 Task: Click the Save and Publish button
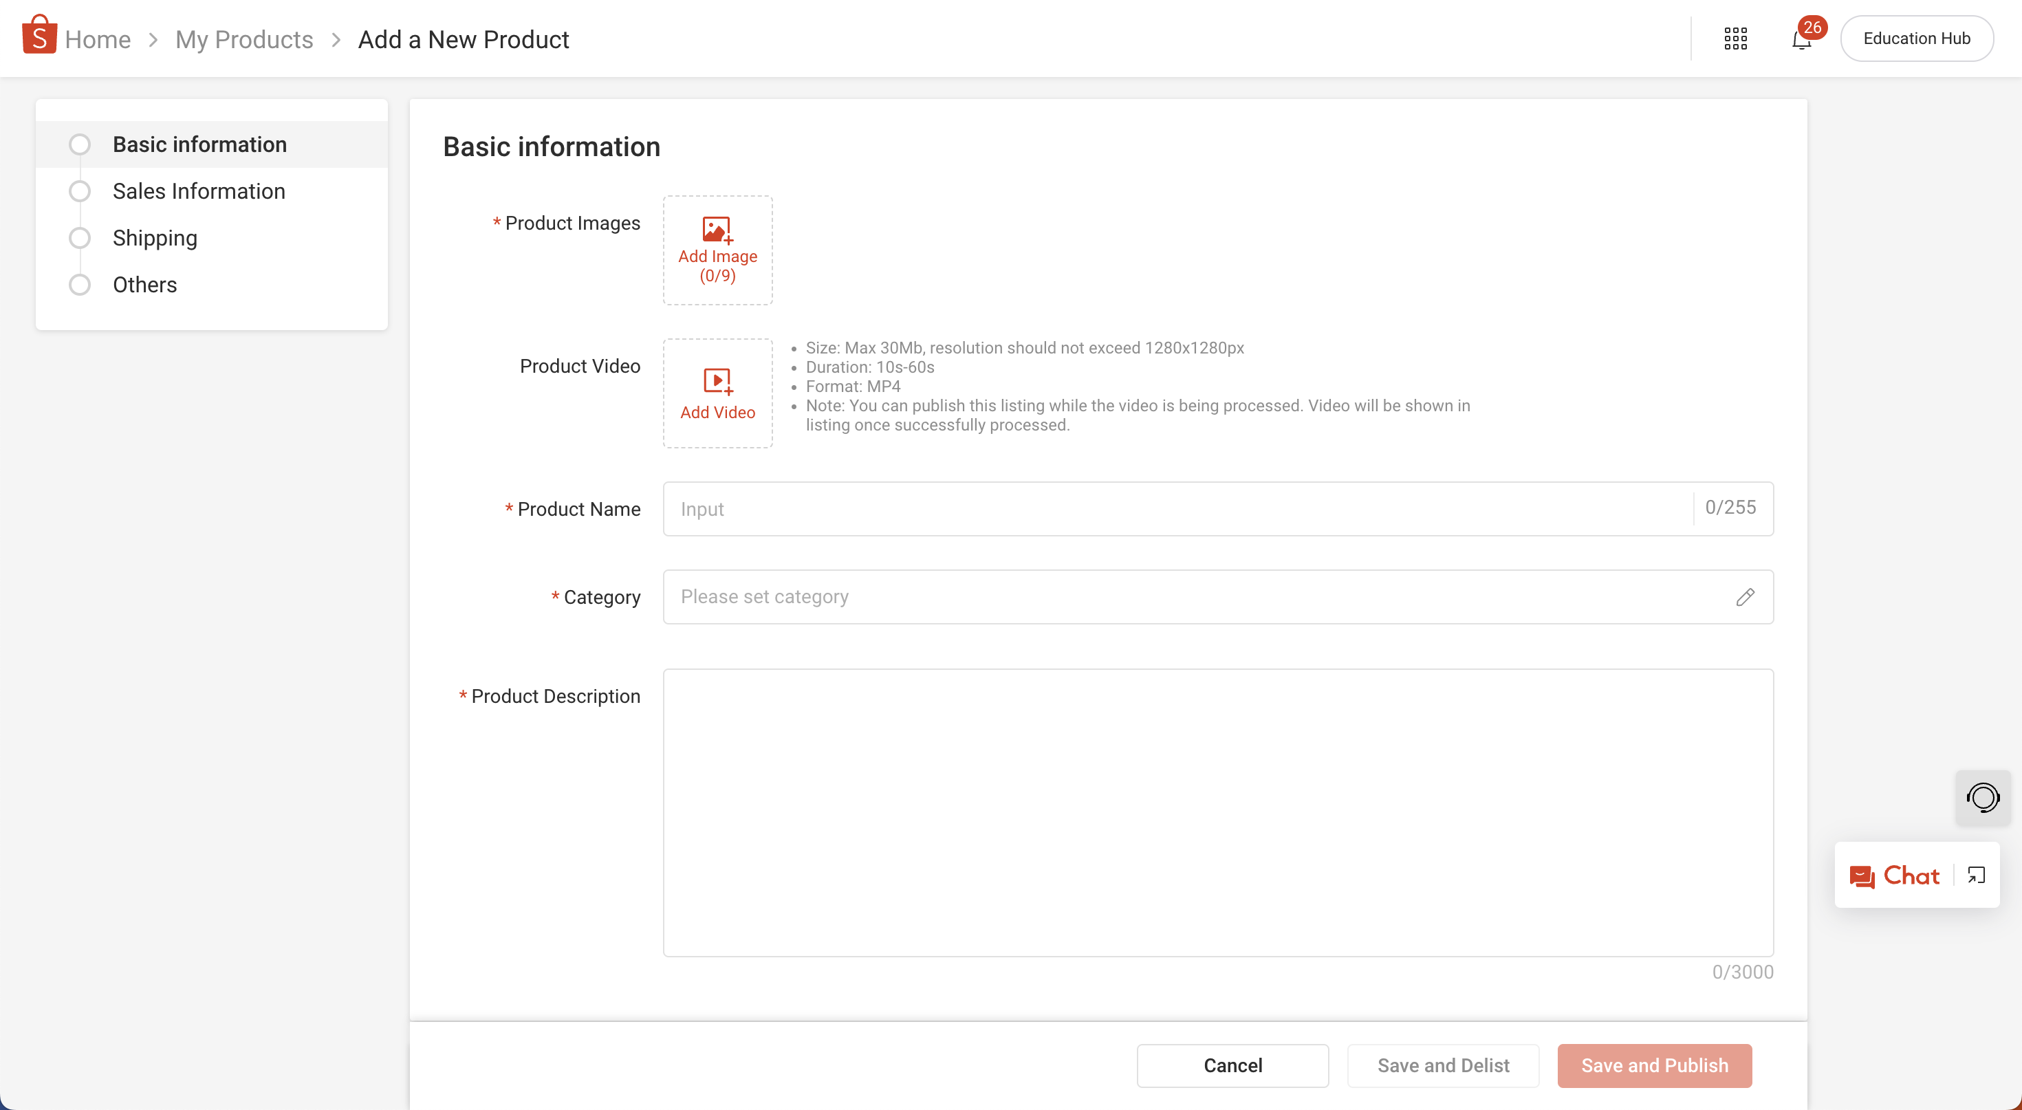click(1654, 1065)
